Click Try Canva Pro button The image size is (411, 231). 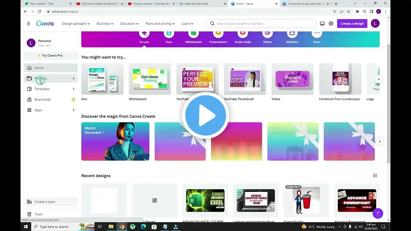coord(51,56)
